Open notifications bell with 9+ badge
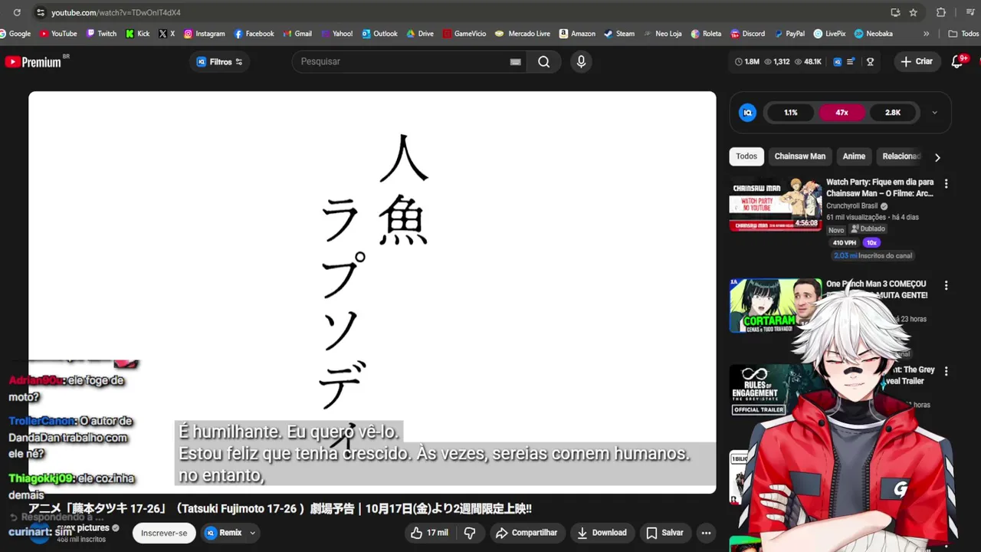981x552 pixels. click(957, 61)
